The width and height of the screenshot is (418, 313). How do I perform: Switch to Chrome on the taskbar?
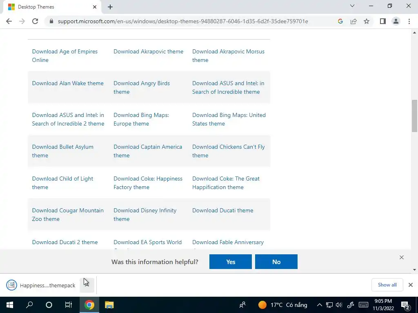coord(89,305)
